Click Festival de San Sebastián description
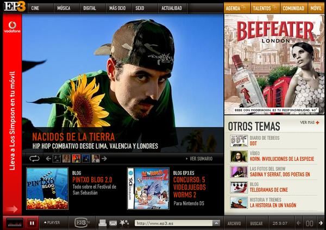Screen dimensions: 326x230 (x=95, y=190)
